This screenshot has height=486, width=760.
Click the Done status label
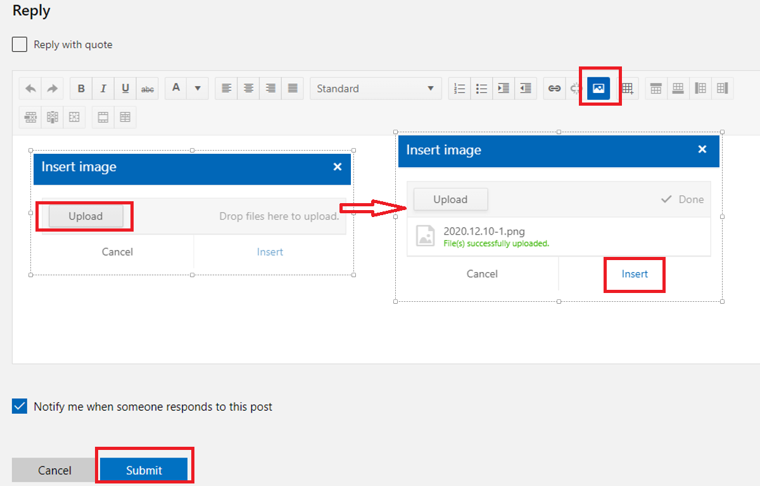(682, 199)
